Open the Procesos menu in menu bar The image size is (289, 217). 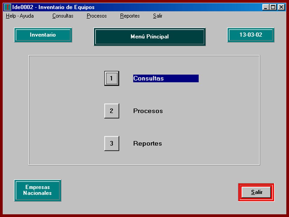pyautogui.click(x=97, y=16)
